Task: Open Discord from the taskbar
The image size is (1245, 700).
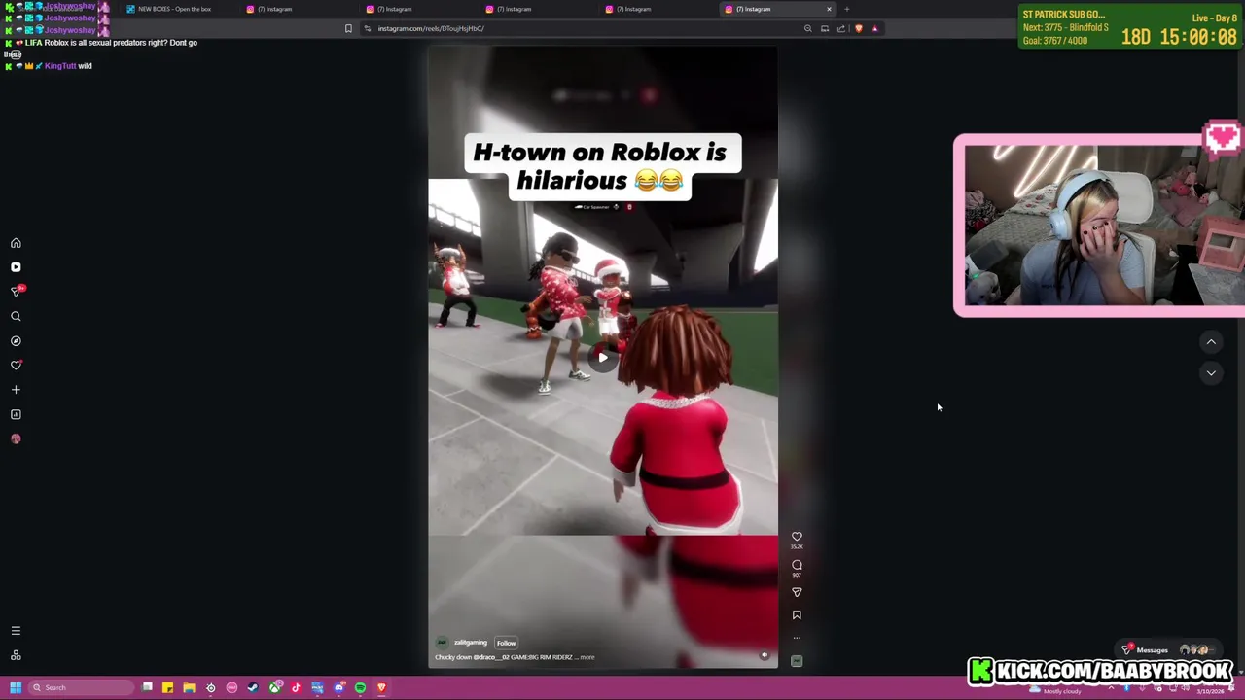Action: tap(338, 688)
